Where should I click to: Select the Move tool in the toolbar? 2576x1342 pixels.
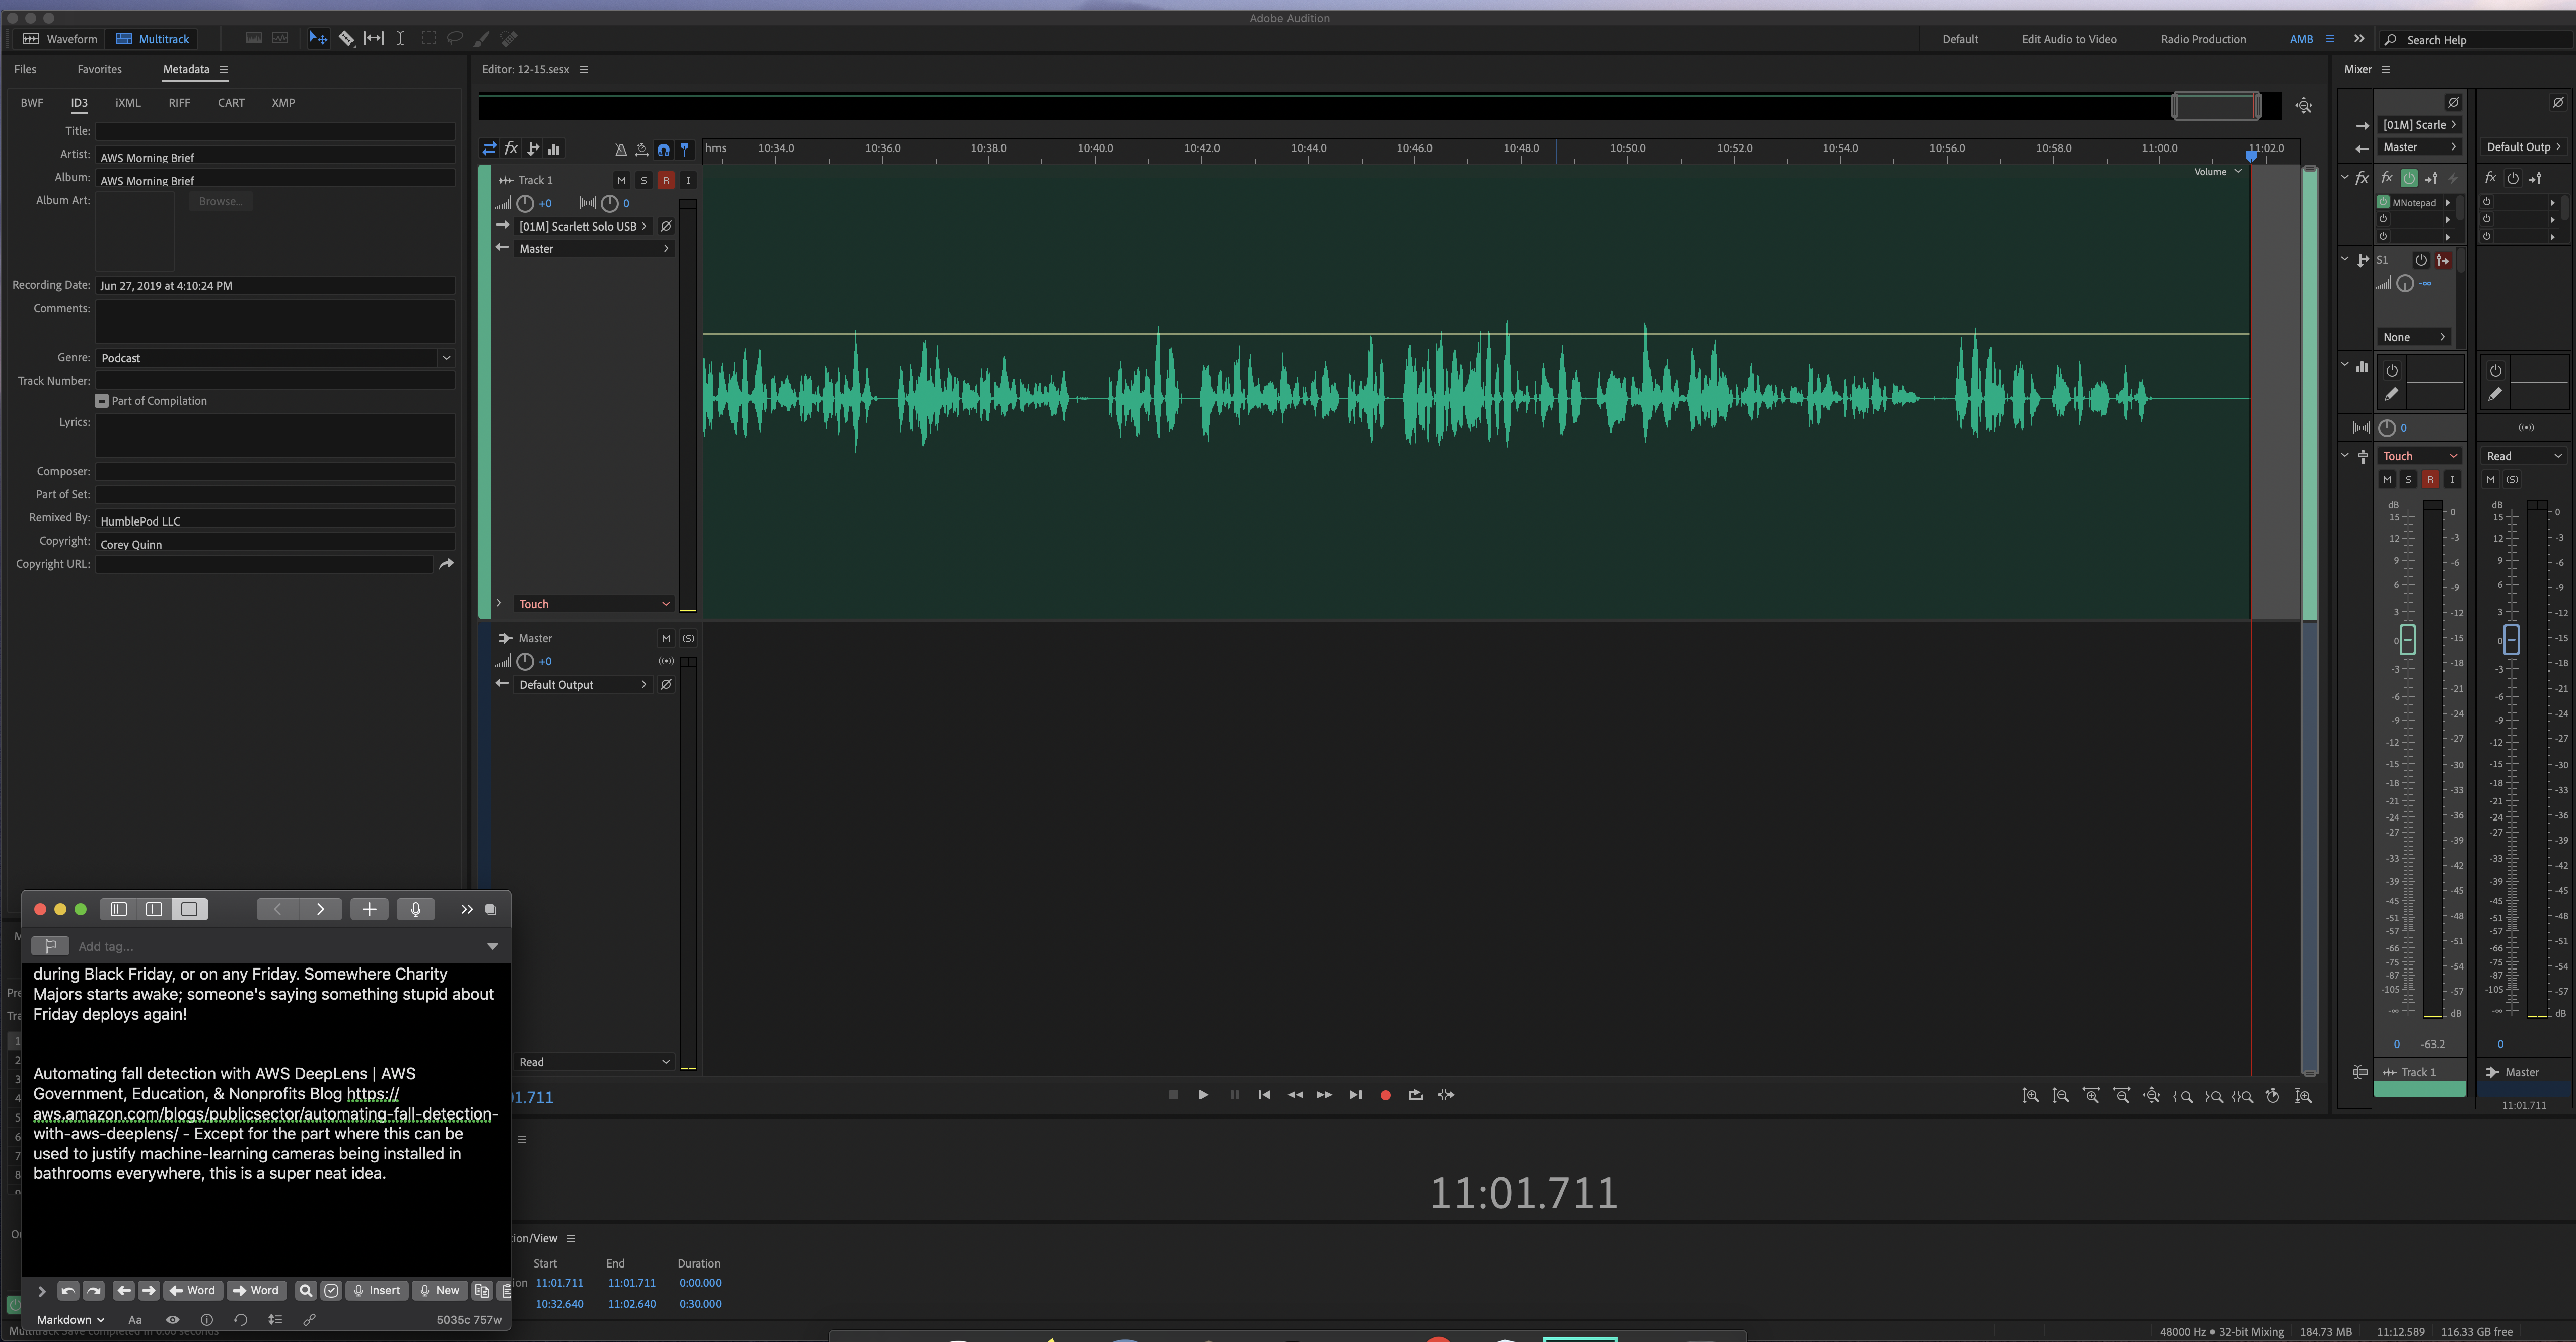(x=318, y=39)
